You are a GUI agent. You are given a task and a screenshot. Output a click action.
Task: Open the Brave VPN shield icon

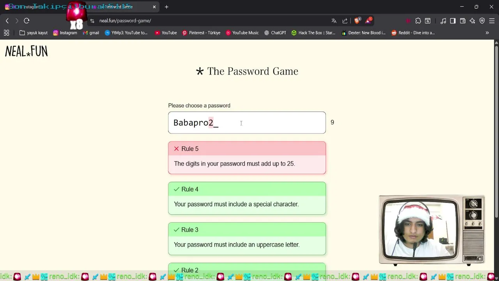pos(482,21)
